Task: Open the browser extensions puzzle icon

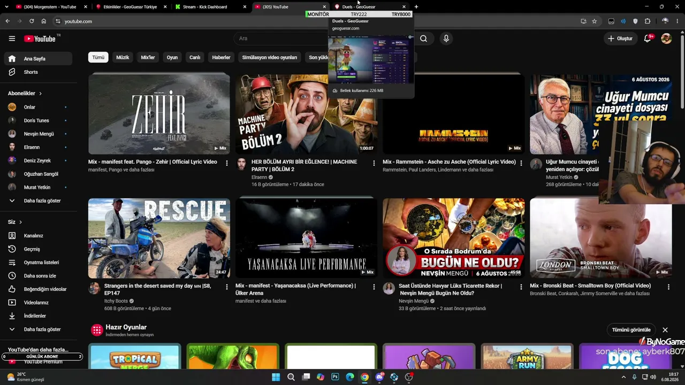Action: pyautogui.click(x=648, y=21)
